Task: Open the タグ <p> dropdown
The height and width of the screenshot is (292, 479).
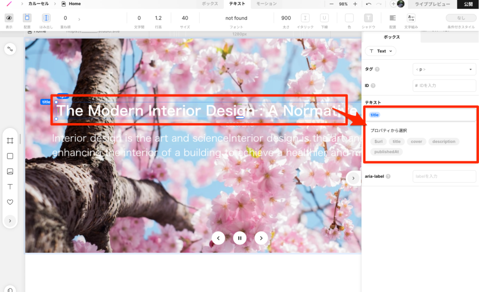Action: coord(444,69)
